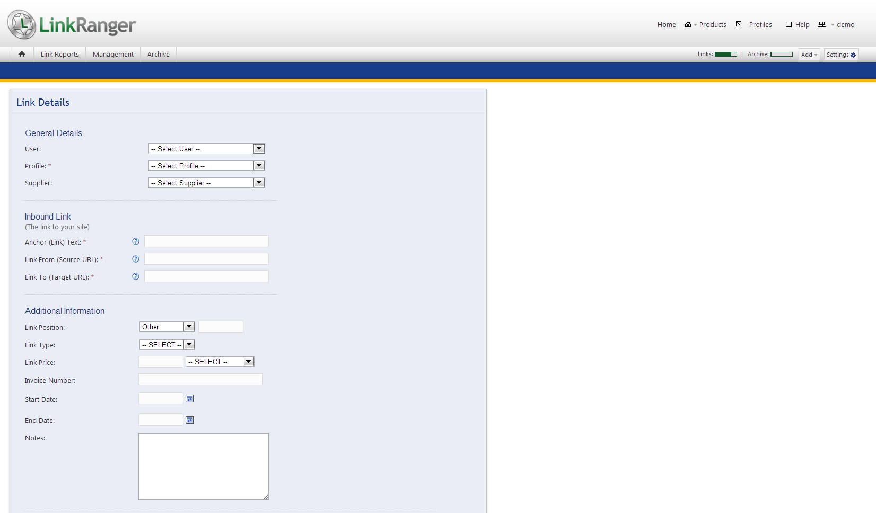
Task: Click the Home link in the header
Action: click(x=667, y=24)
